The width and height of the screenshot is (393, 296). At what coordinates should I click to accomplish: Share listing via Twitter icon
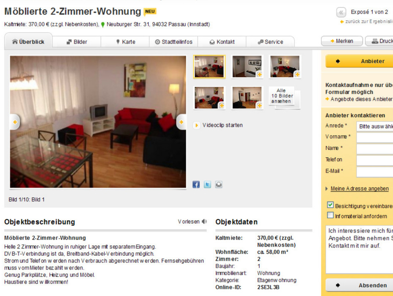[x=207, y=185]
